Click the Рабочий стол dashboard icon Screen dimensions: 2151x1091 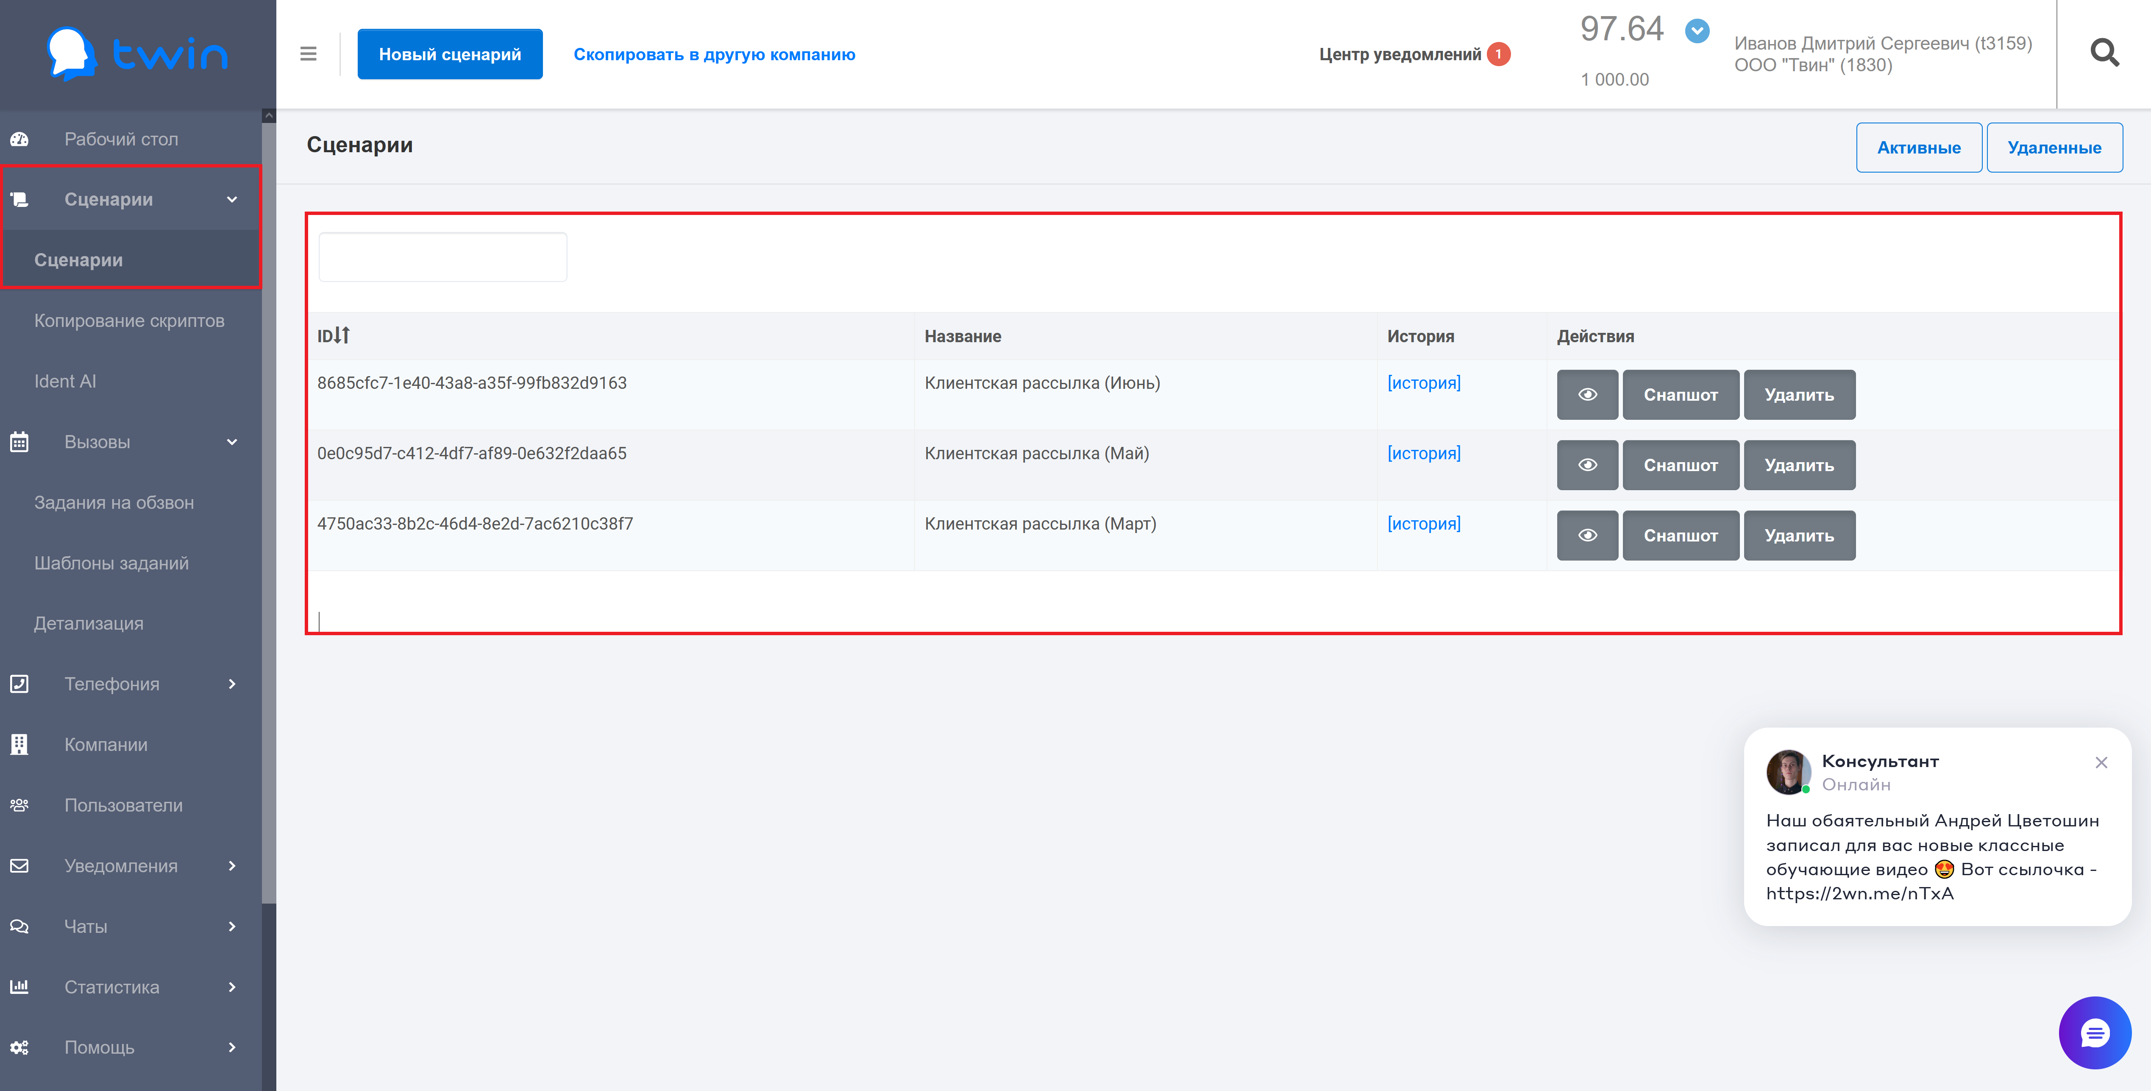19,140
